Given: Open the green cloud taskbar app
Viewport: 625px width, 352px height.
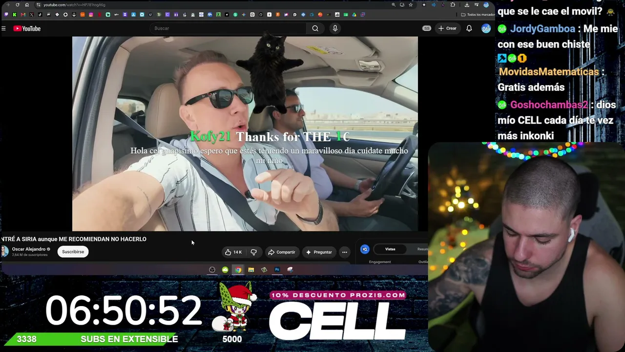Looking at the screenshot, I should pos(225,270).
